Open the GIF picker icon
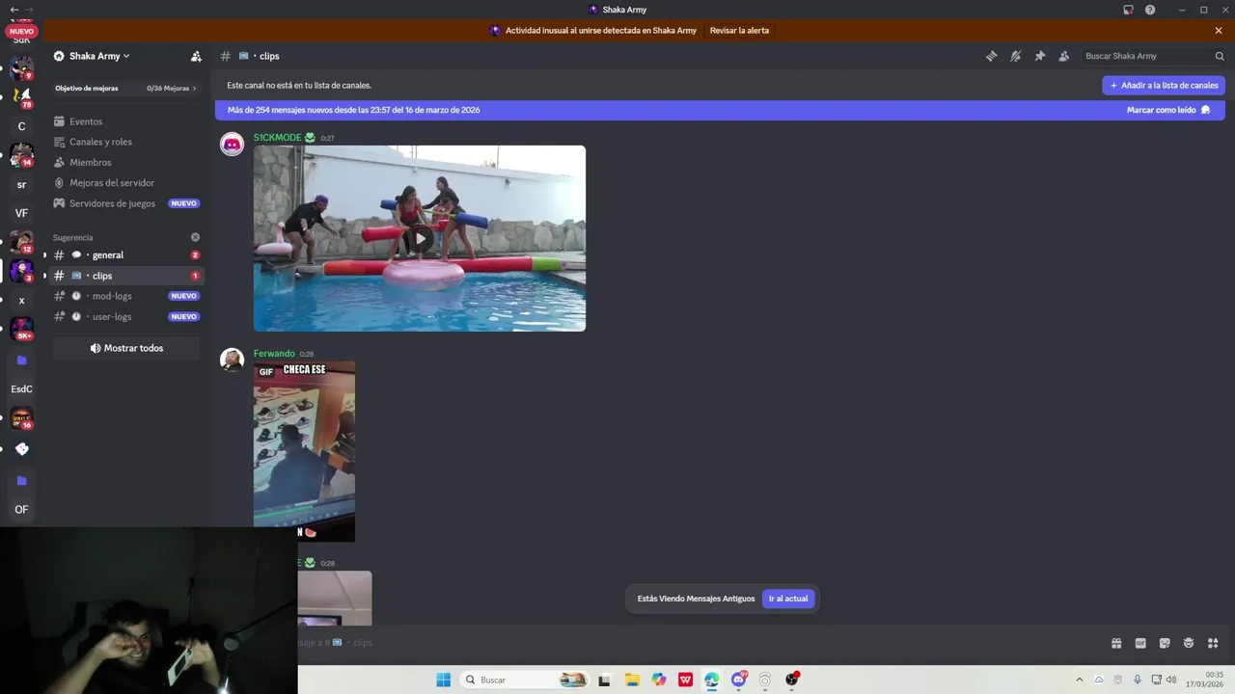This screenshot has height=694, width=1235. tap(1140, 643)
